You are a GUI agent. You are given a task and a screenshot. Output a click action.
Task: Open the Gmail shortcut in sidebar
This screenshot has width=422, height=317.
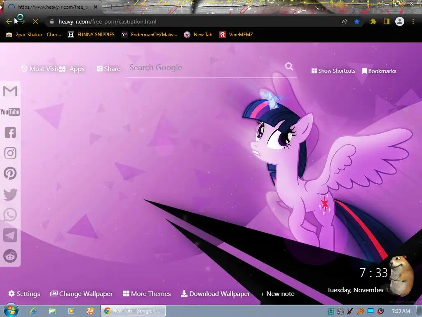(10, 91)
